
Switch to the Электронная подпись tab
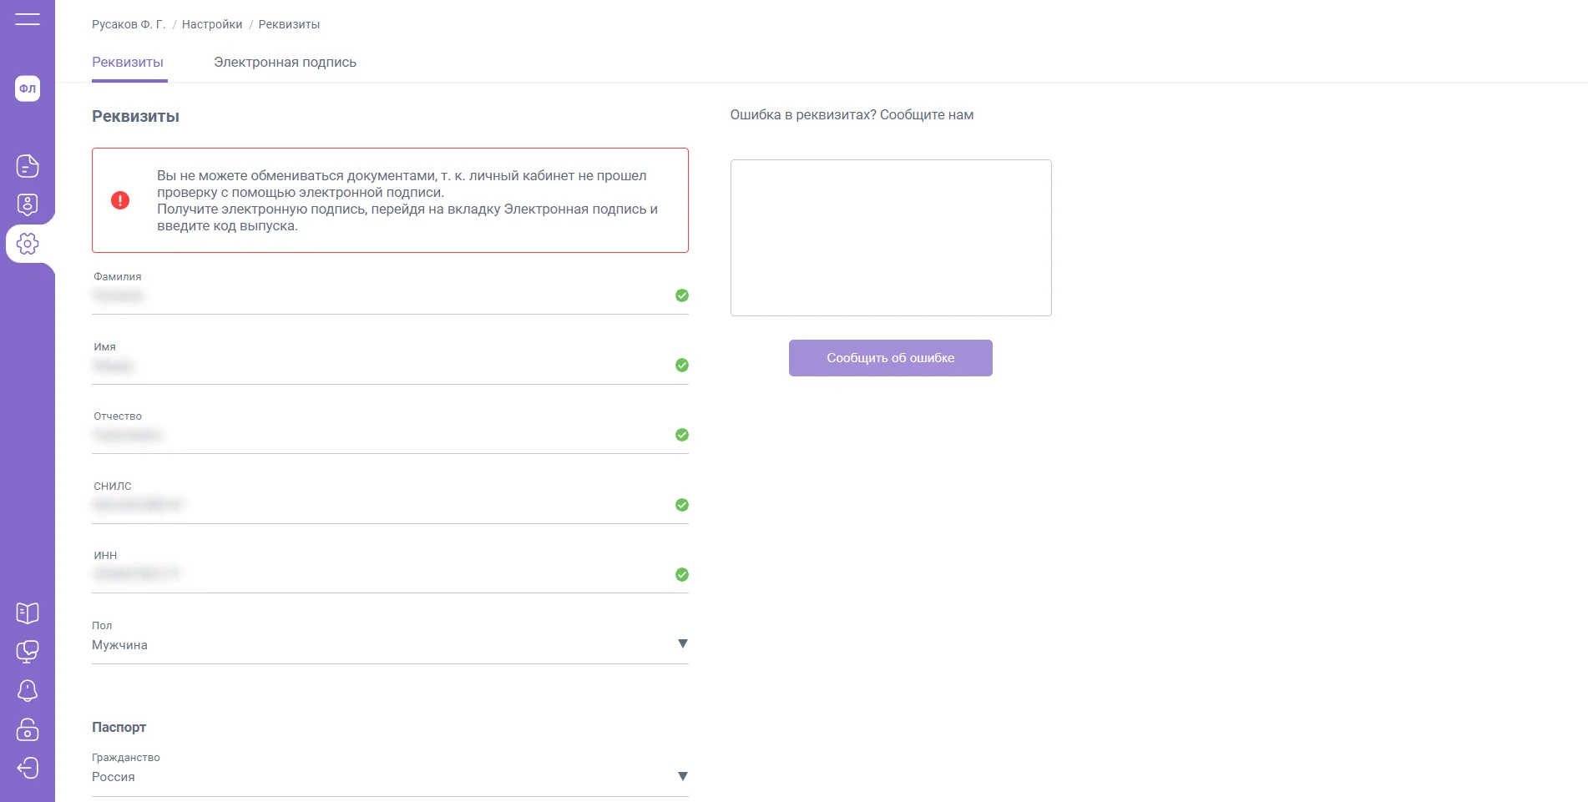click(285, 63)
